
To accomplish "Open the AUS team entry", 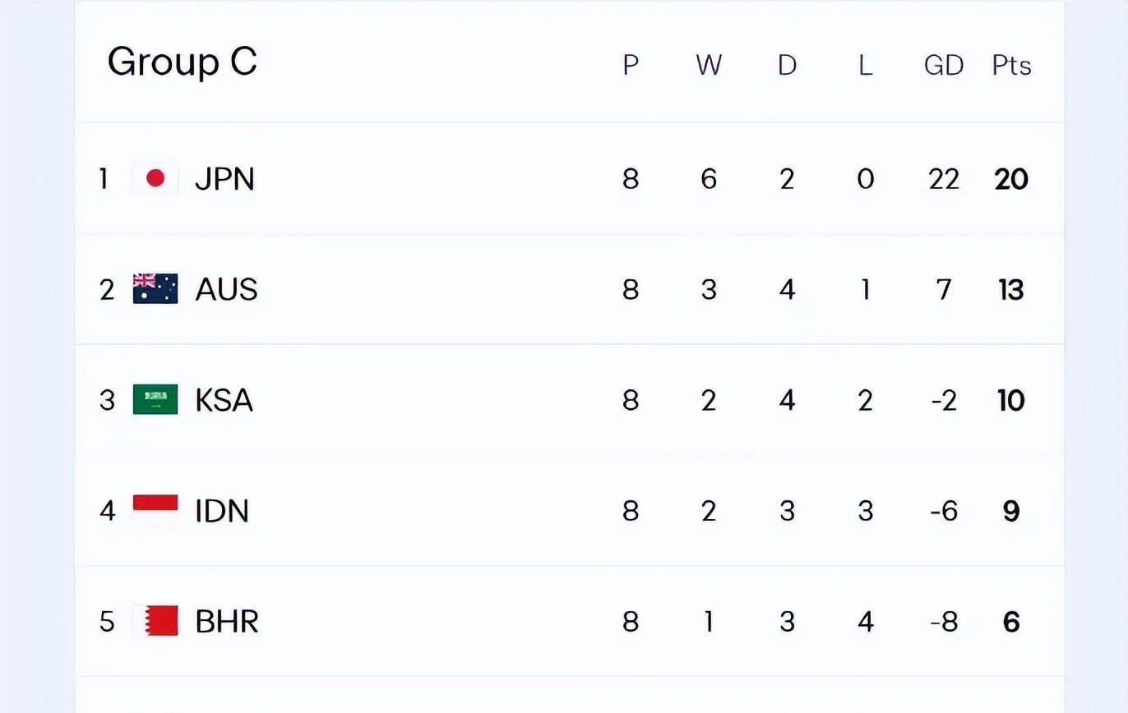I will point(226,289).
